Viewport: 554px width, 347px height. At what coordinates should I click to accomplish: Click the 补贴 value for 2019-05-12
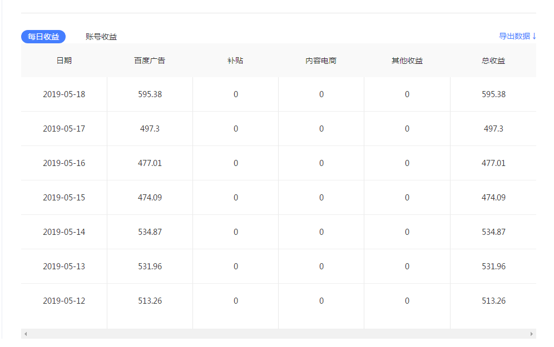coord(236,301)
